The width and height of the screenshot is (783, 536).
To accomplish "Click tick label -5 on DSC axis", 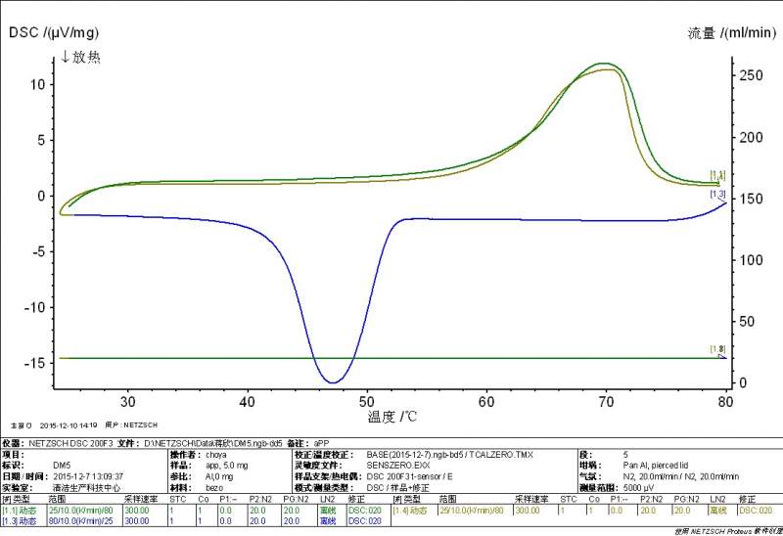I will click(38, 251).
